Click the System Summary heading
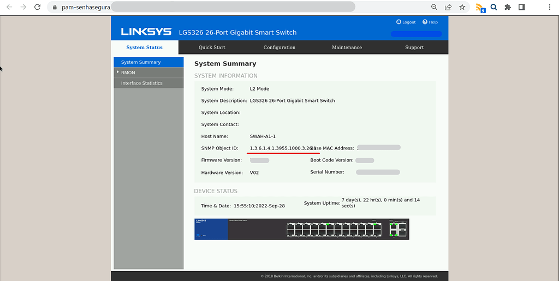The image size is (559, 281). tap(225, 64)
